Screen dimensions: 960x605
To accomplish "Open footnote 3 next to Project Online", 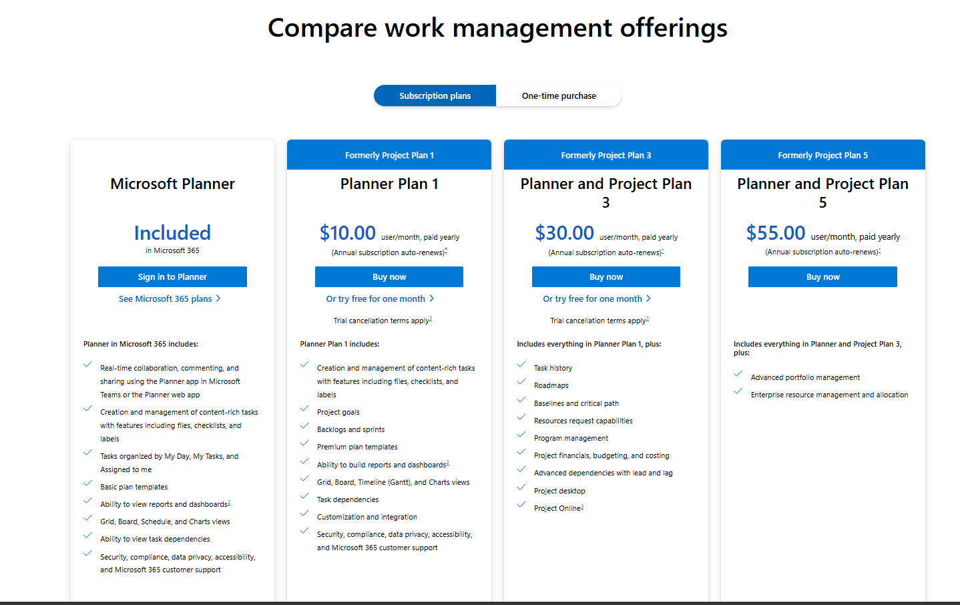I will click(x=582, y=506).
